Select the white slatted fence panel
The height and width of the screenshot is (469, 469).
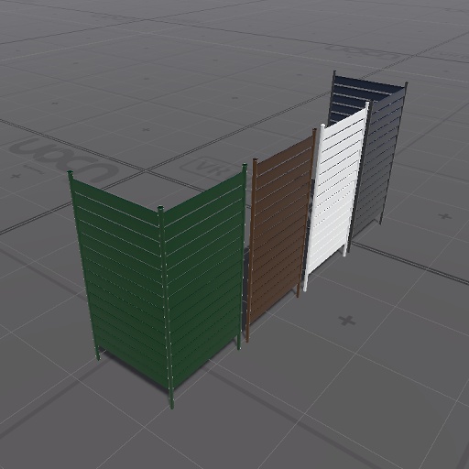tap(336, 195)
